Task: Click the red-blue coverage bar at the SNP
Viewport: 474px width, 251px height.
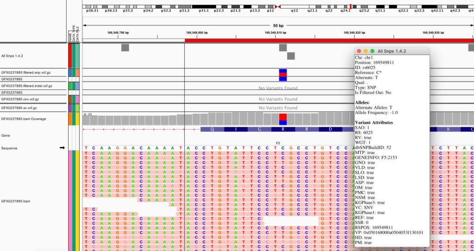Action: (x=283, y=120)
